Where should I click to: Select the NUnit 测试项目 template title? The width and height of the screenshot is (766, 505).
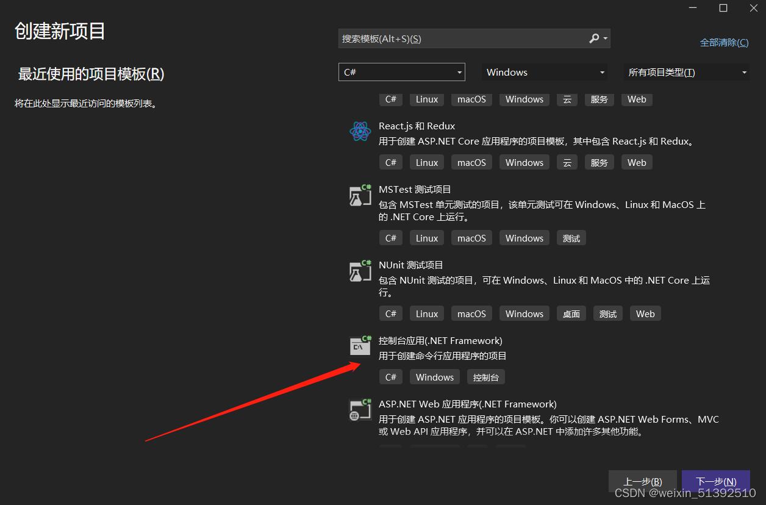(411, 265)
